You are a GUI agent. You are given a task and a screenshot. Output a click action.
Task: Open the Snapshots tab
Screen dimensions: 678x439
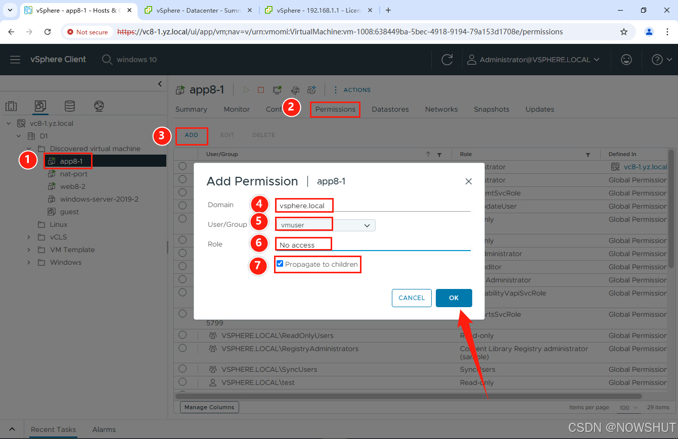point(491,109)
